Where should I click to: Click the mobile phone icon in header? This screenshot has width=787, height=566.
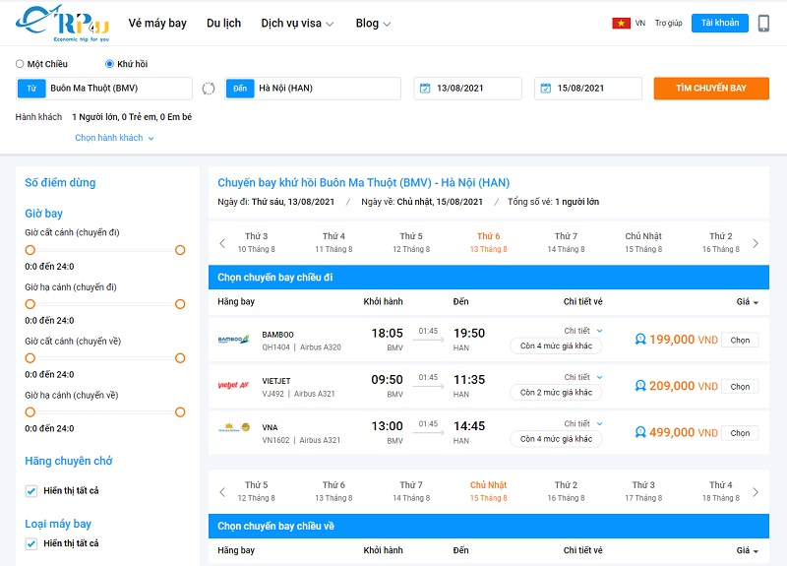tap(763, 23)
